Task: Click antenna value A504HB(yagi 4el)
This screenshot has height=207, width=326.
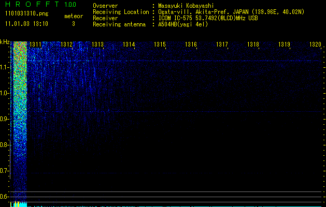Action: click(183, 24)
